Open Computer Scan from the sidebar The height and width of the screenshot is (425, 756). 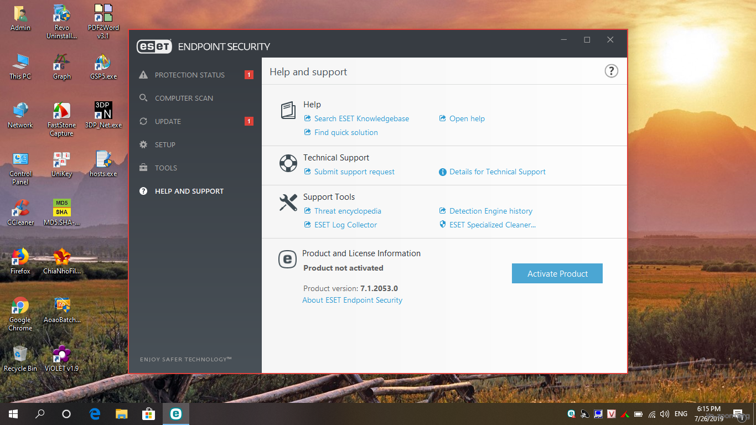184,99
